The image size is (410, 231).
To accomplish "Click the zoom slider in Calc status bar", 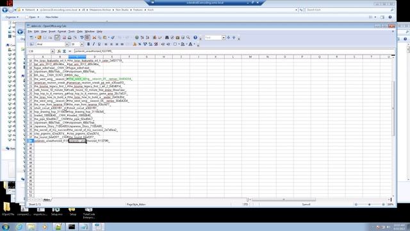I will point(370,205).
